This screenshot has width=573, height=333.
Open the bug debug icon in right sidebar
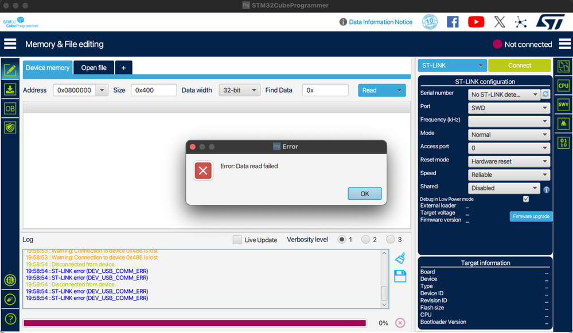pos(563,124)
